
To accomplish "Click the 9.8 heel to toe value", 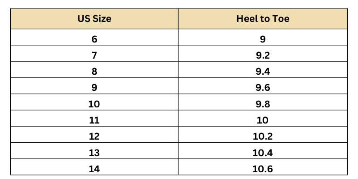I will click(263, 104).
